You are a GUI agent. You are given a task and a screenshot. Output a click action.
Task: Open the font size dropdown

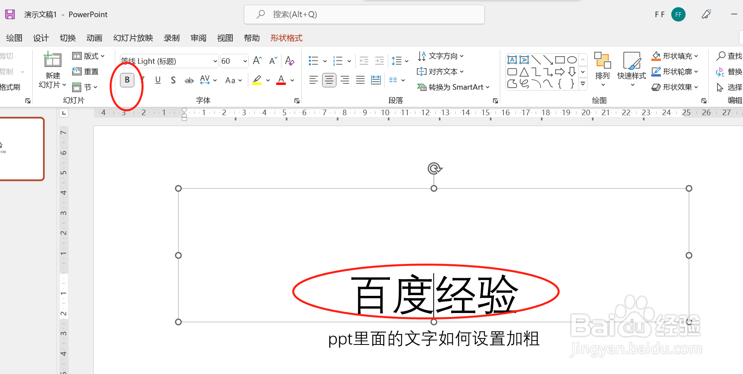(x=245, y=61)
